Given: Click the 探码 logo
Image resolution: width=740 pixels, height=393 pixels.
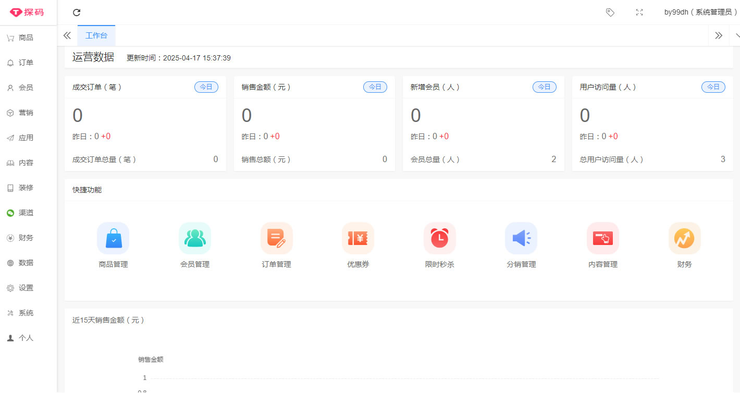Looking at the screenshot, I should coord(27,12).
